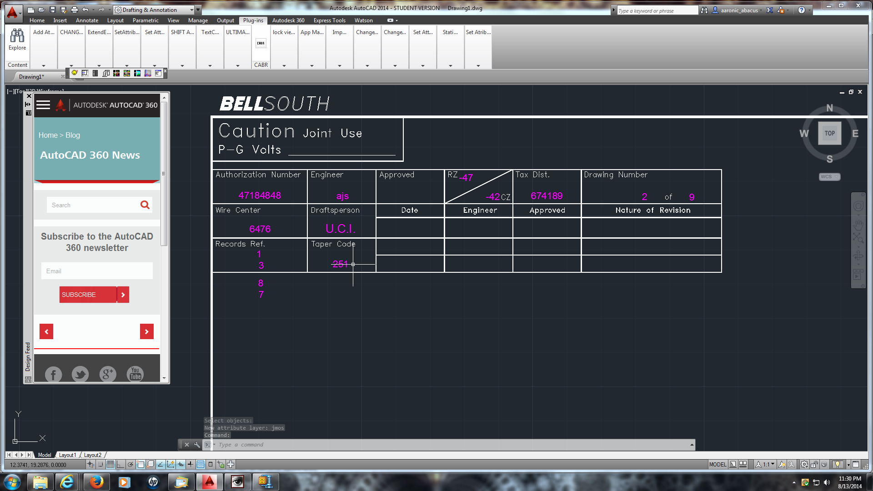The width and height of the screenshot is (873, 491).
Task: Expand the WCS coordinate system dropdown
Action: (829, 177)
